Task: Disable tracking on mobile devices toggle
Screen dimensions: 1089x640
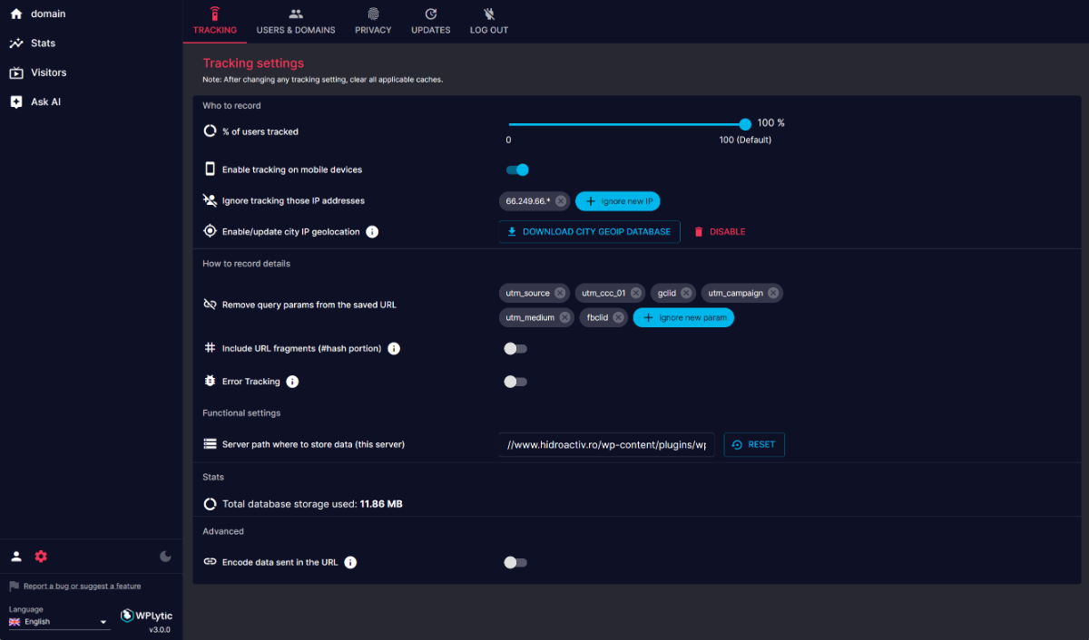Action: coord(516,170)
